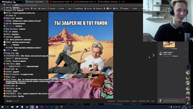Open Steam from the taskbar

pos(27,107)
